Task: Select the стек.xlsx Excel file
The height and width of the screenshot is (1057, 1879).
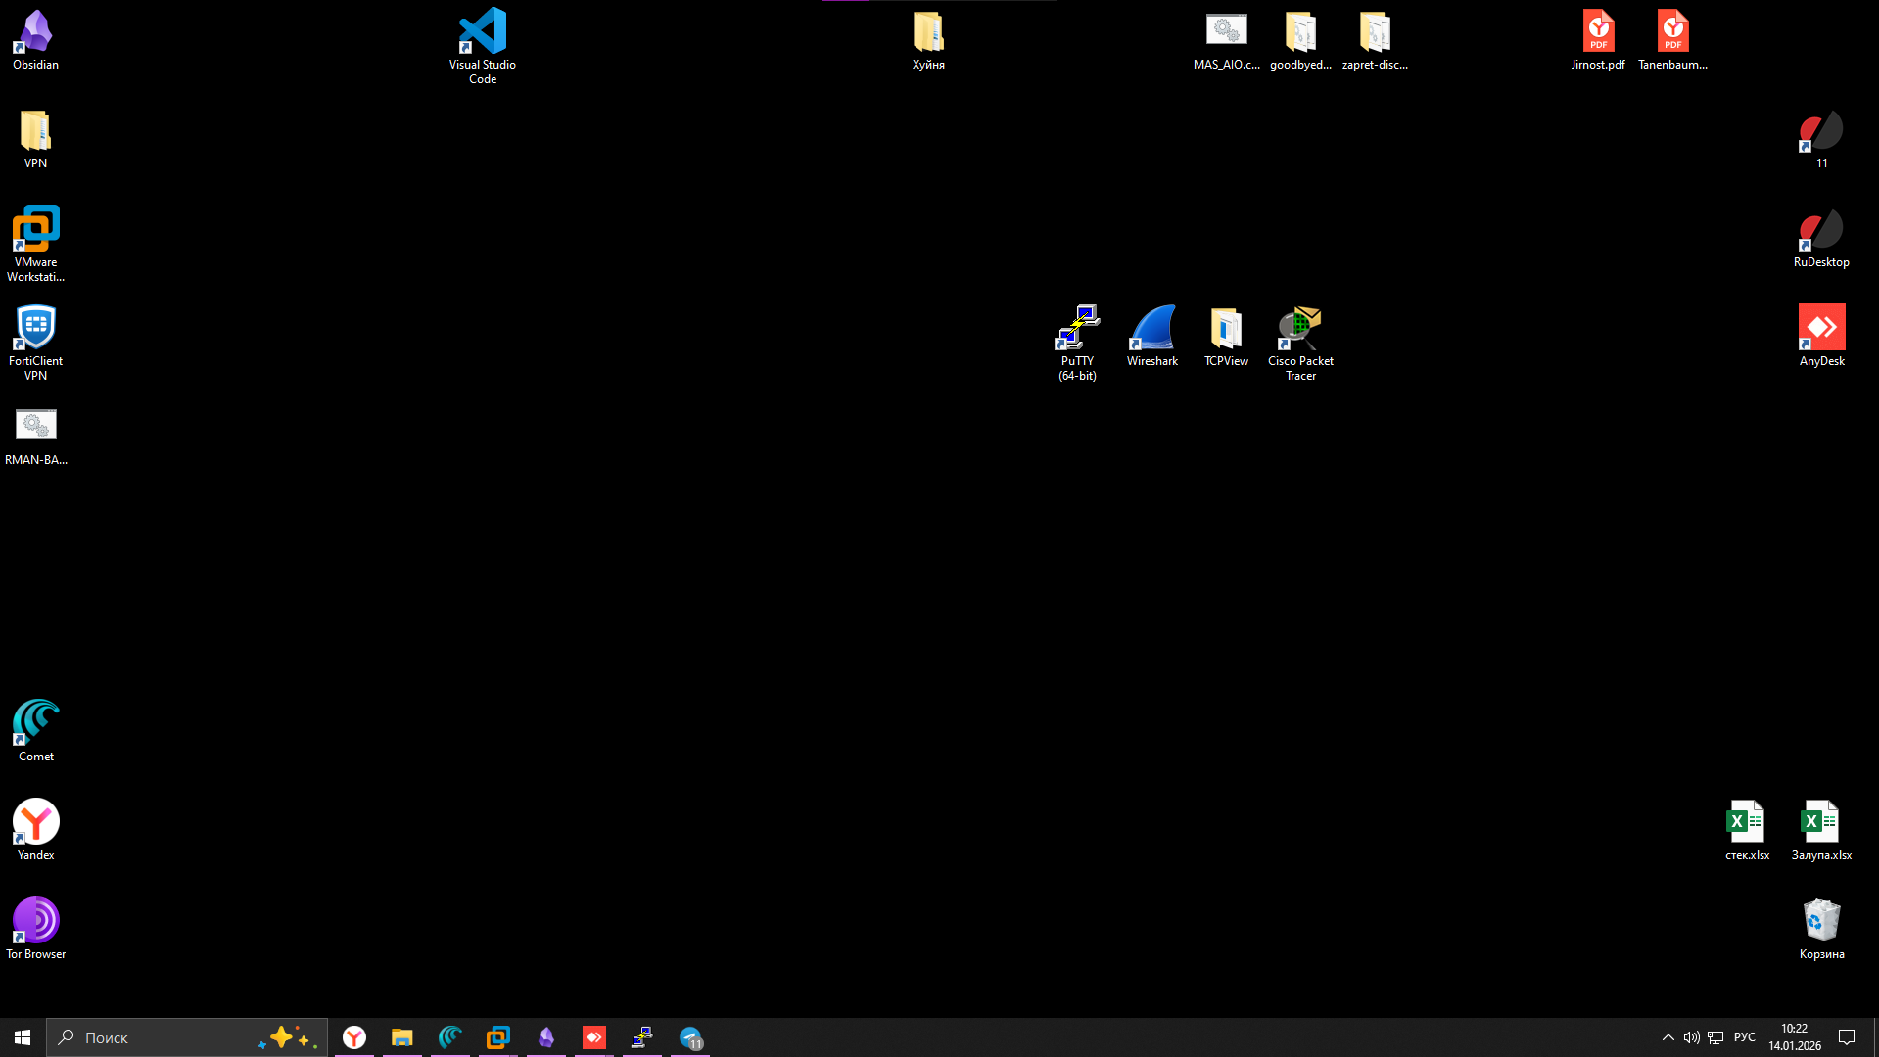Action: point(1748,831)
